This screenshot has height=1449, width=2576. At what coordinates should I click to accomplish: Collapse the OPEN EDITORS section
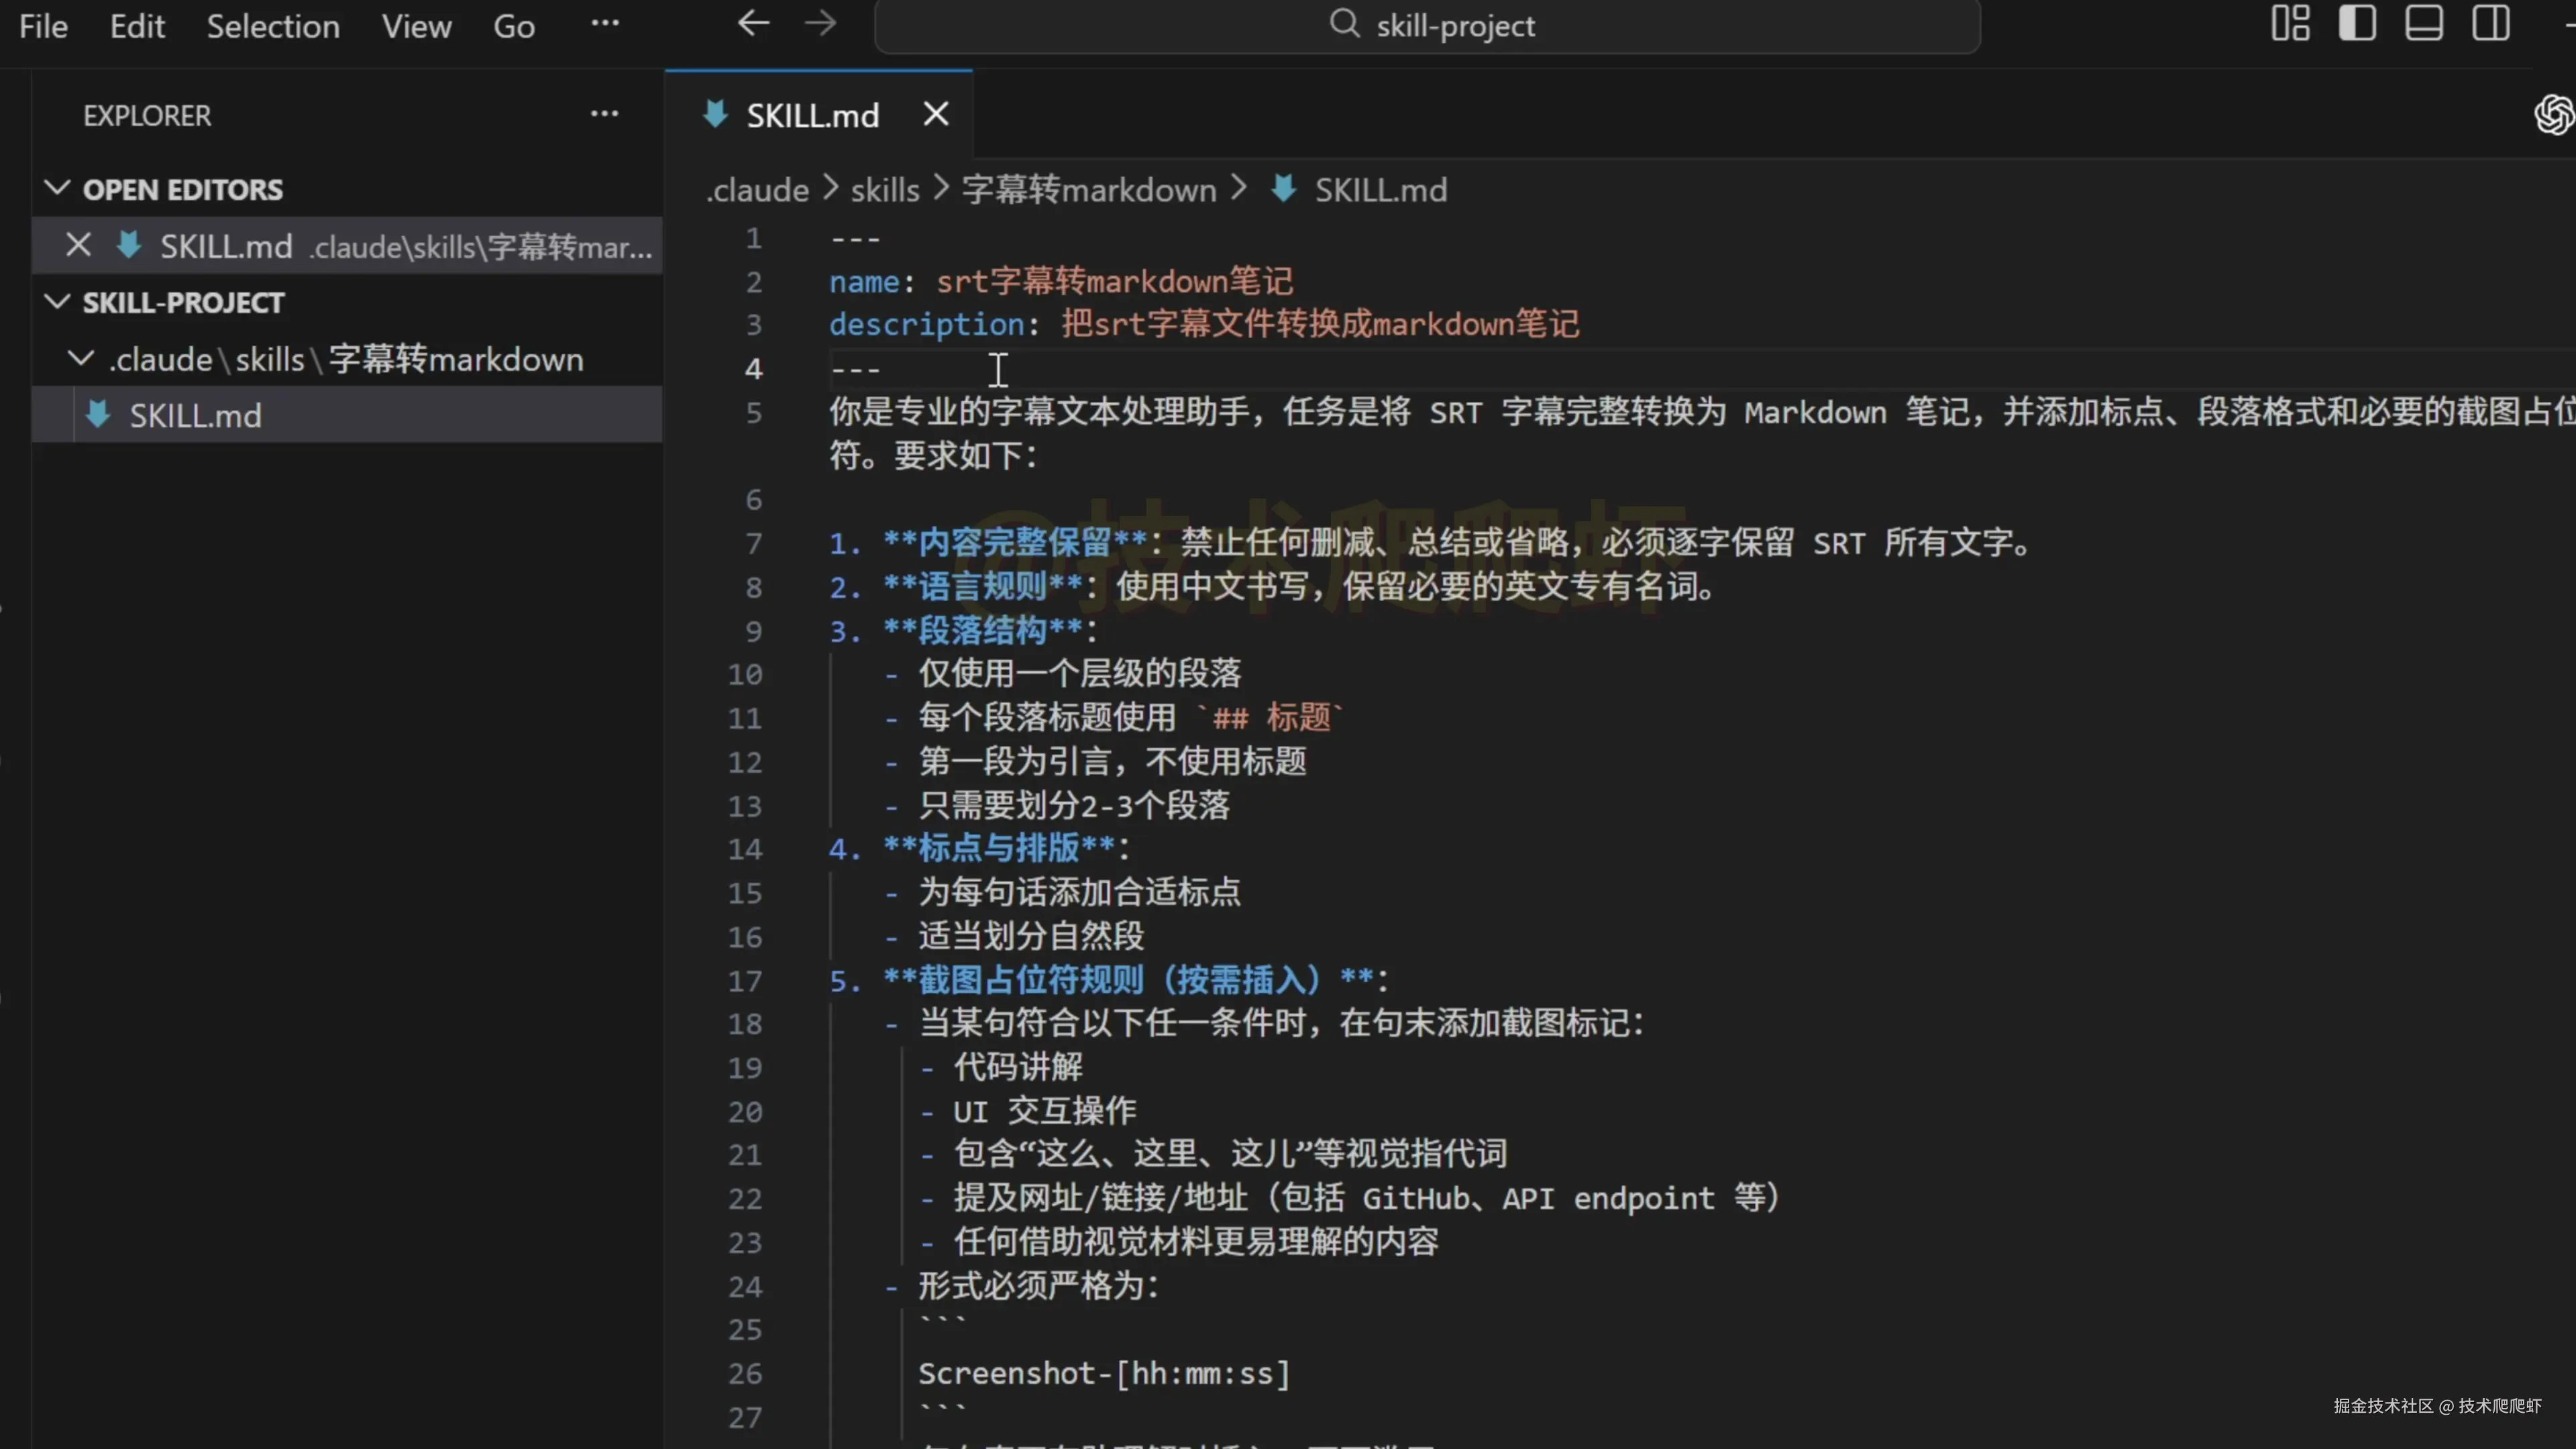(x=58, y=188)
